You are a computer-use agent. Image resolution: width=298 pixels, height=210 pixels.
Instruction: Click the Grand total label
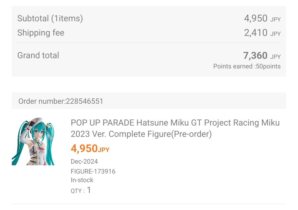38,55
